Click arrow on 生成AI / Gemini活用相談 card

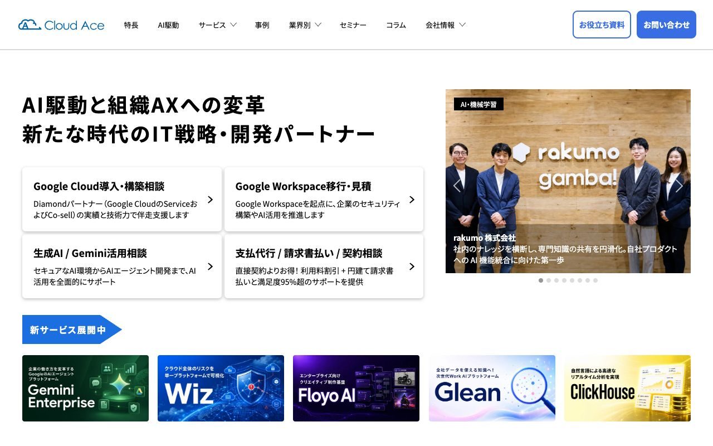[210, 266]
